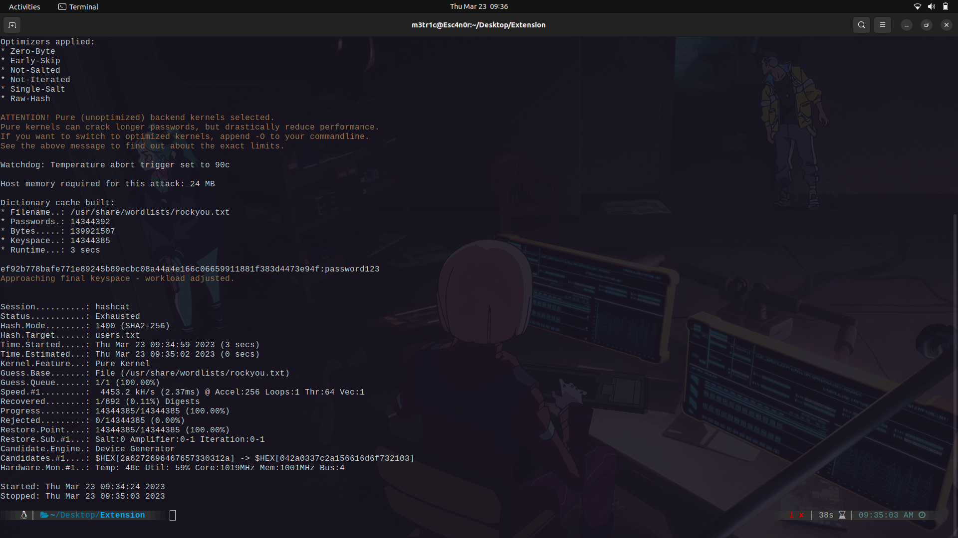This screenshot has width=958, height=538.
Task: Toggle fullscreen via the restore window control
Action: pyautogui.click(x=926, y=25)
